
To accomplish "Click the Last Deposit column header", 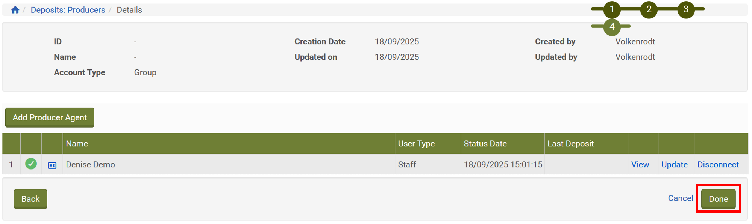I will (570, 144).
